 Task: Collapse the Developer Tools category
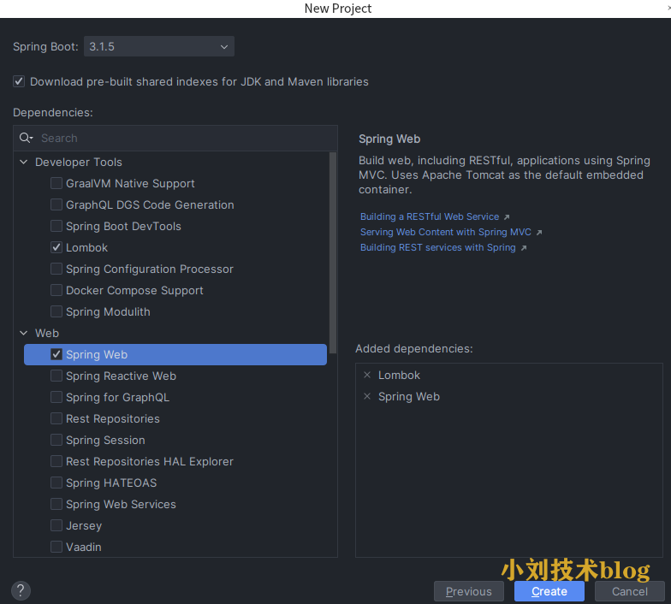pyautogui.click(x=22, y=162)
